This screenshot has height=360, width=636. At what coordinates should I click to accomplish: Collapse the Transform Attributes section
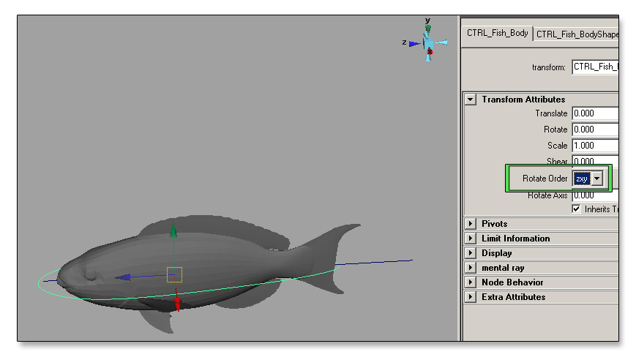tap(471, 100)
